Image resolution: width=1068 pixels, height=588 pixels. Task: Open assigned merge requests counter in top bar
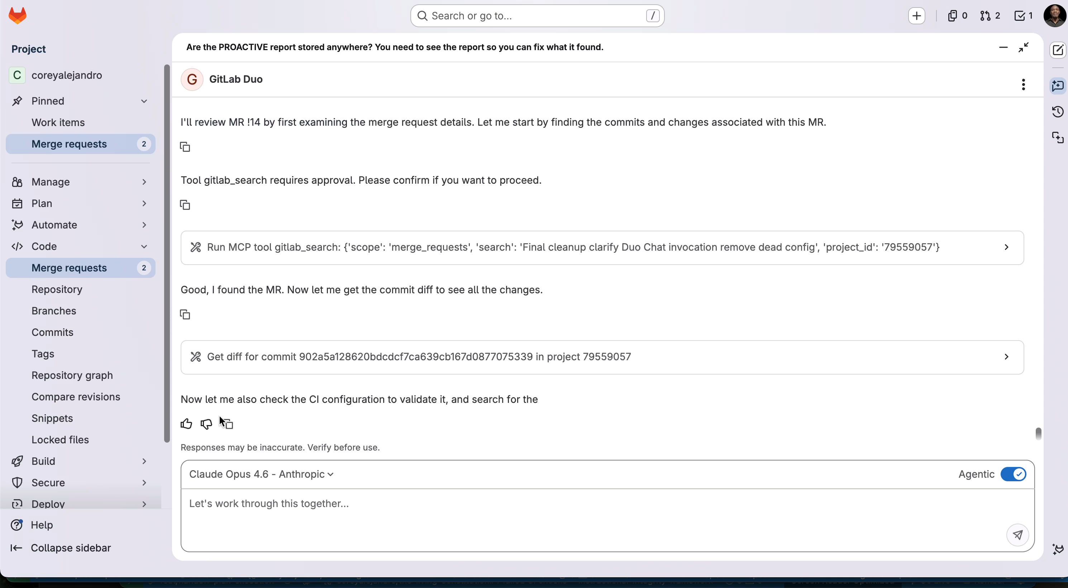click(990, 16)
